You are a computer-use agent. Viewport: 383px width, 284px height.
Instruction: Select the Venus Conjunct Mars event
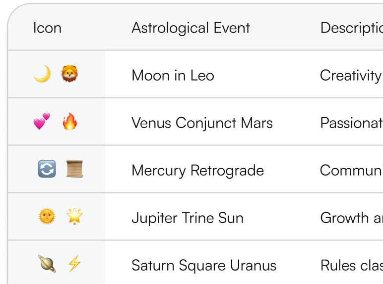click(x=202, y=123)
